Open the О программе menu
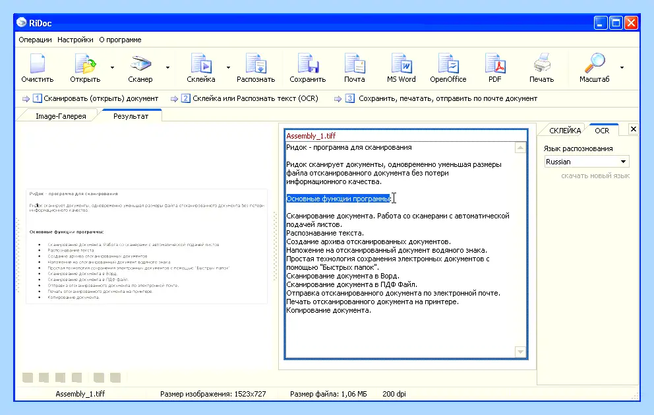The image size is (654, 415). (x=120, y=40)
